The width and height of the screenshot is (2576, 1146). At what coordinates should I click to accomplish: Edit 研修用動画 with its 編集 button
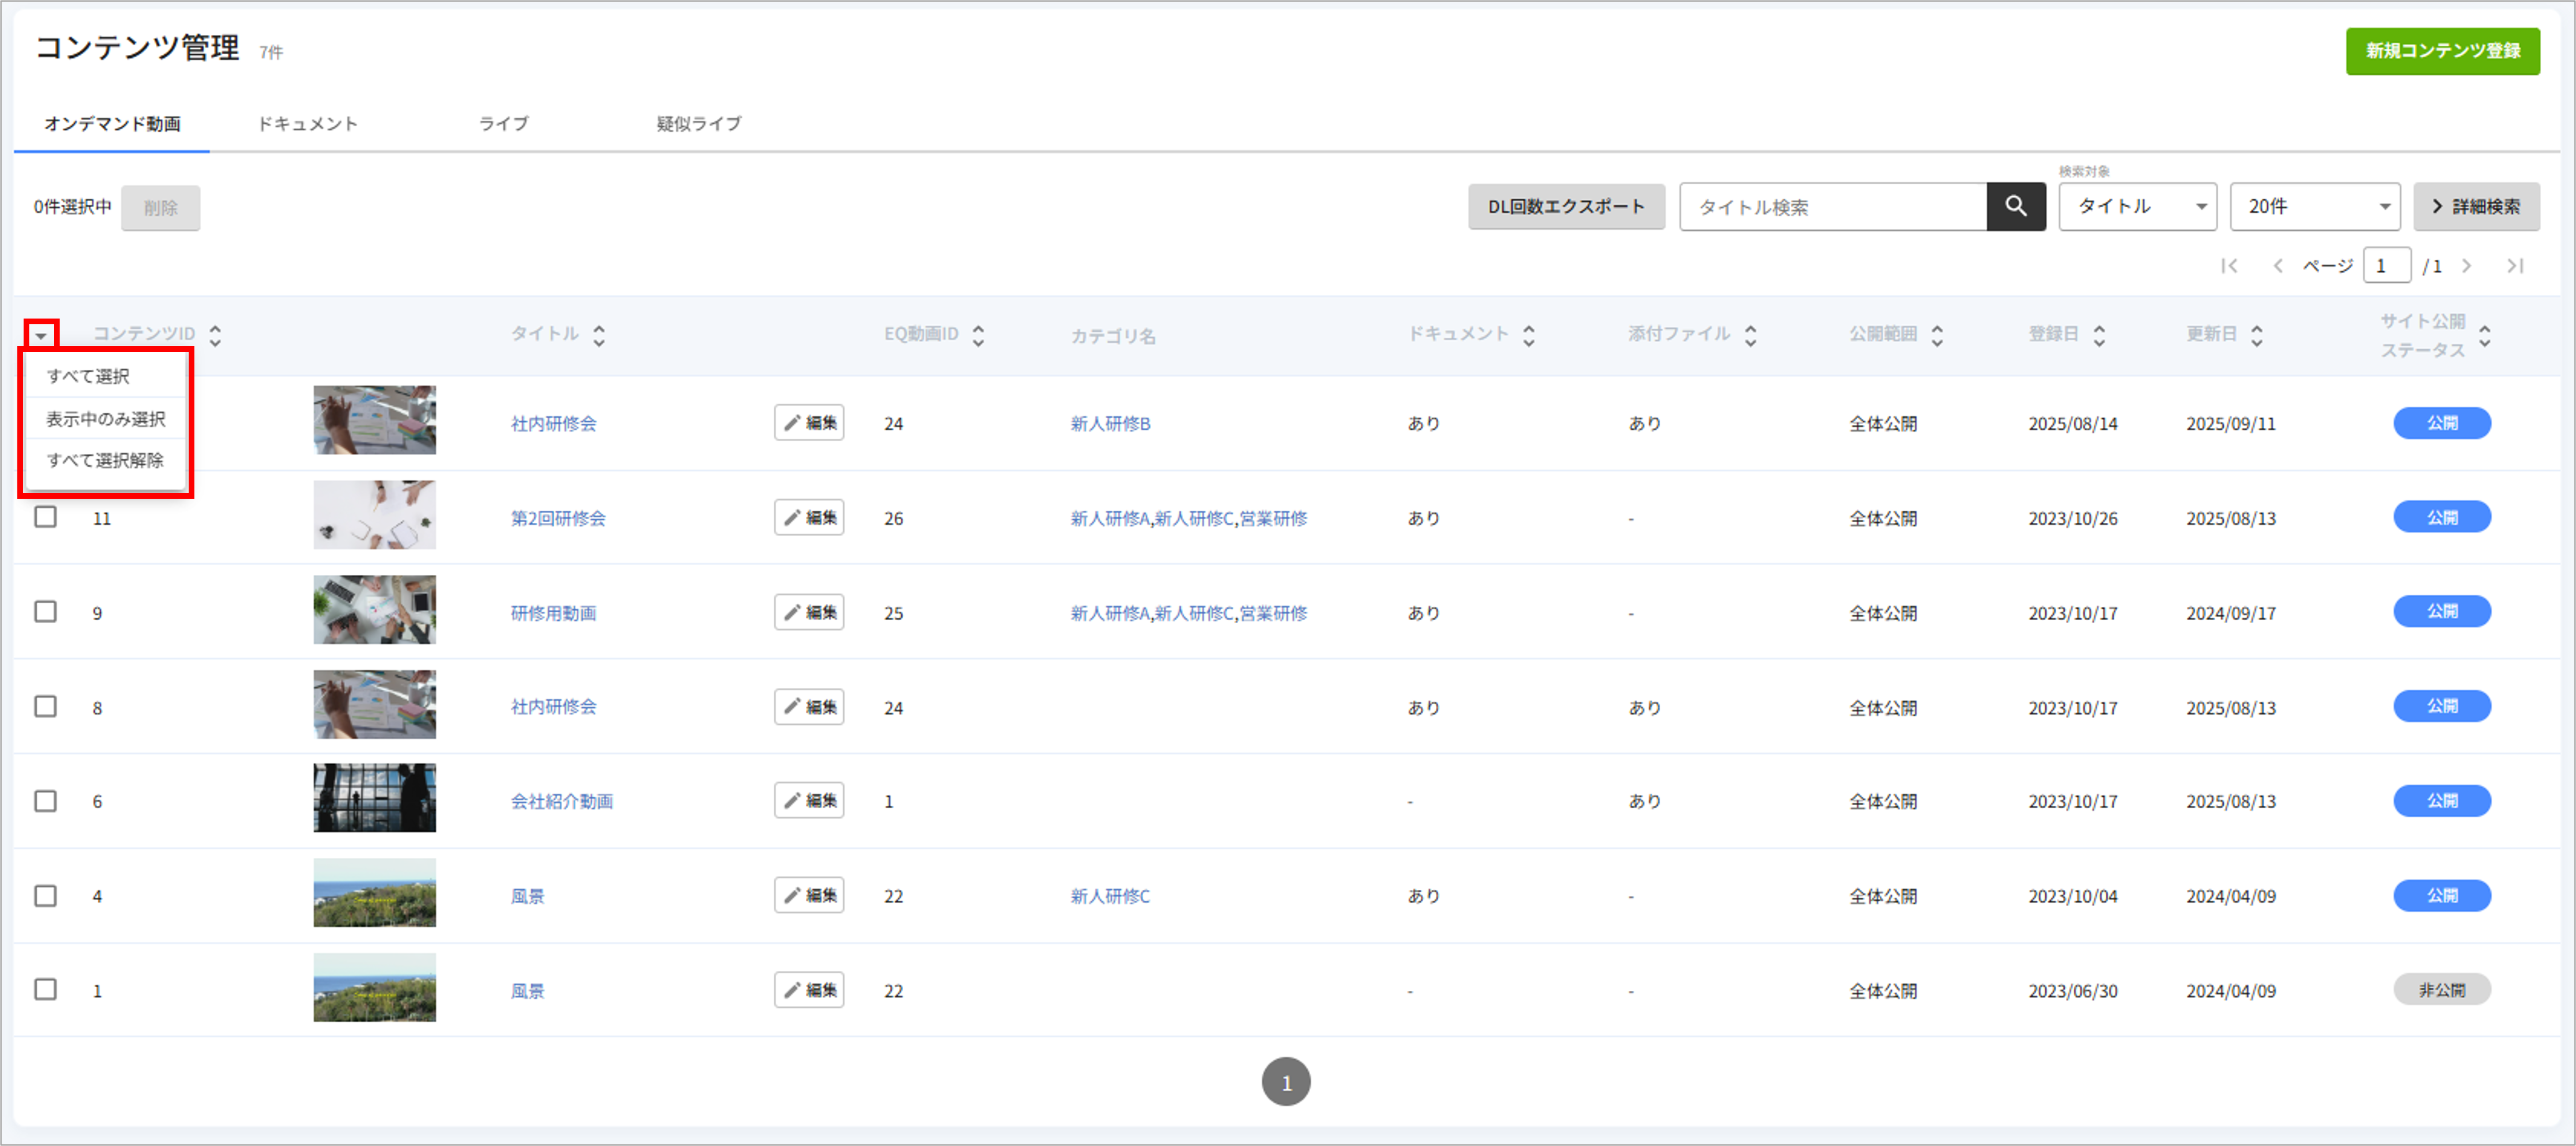tap(809, 612)
